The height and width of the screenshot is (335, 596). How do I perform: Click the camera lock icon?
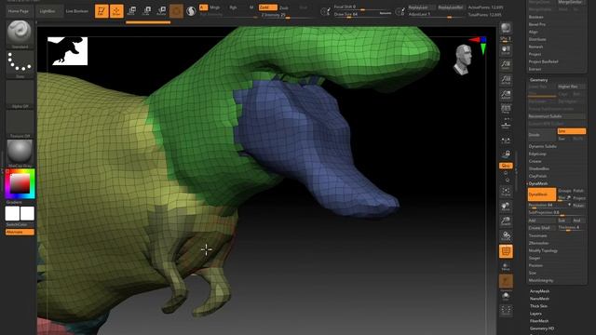[x=506, y=154]
